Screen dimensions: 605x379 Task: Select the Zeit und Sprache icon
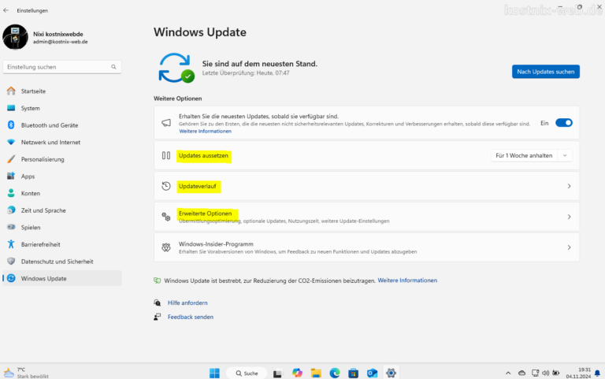[11, 210]
